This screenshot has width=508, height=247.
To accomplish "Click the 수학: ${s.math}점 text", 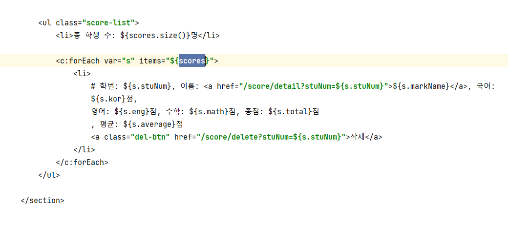I will click(x=201, y=112).
